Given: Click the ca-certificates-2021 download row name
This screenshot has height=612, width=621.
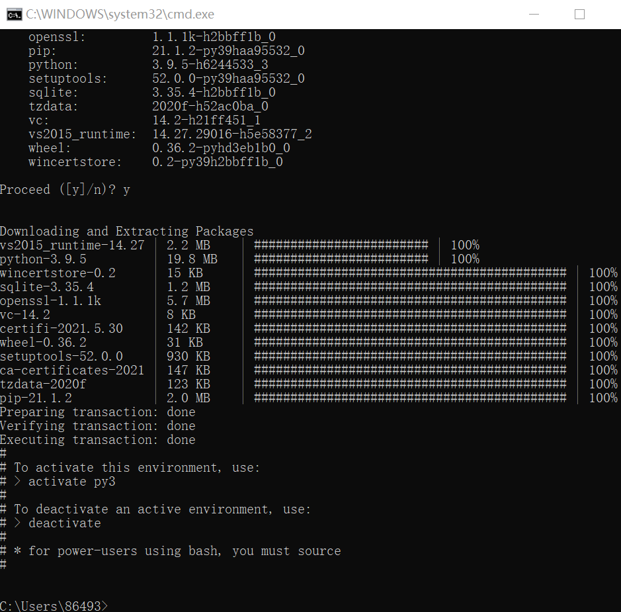Looking at the screenshot, I should (72, 370).
